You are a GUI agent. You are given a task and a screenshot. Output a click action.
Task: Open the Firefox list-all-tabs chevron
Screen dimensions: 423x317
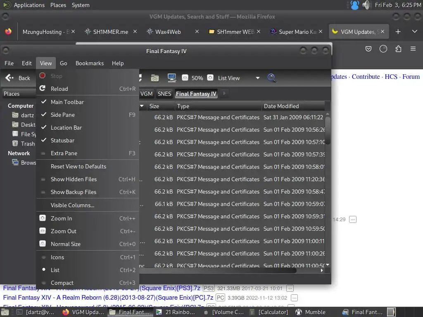click(415, 31)
